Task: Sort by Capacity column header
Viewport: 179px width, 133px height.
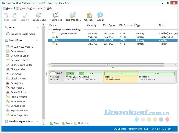Action: [94, 25]
